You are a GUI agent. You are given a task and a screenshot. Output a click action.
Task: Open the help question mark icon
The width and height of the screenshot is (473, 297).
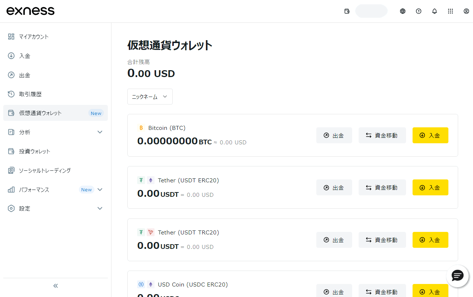[x=418, y=11]
